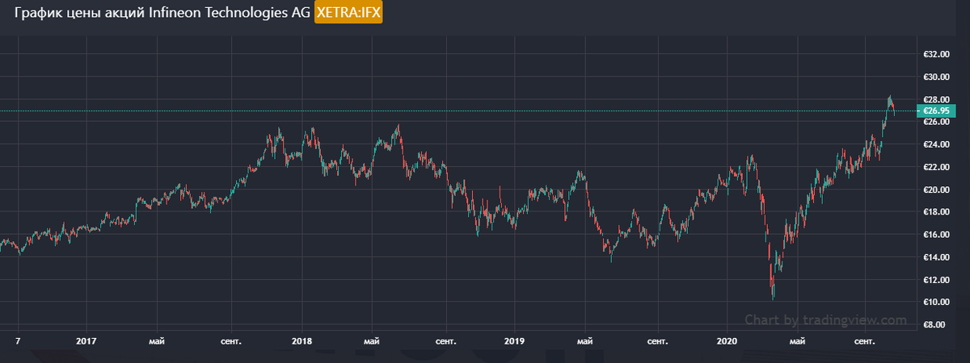Click the €32.00 price axis label
Screen dimensions: 970x363
[935, 54]
